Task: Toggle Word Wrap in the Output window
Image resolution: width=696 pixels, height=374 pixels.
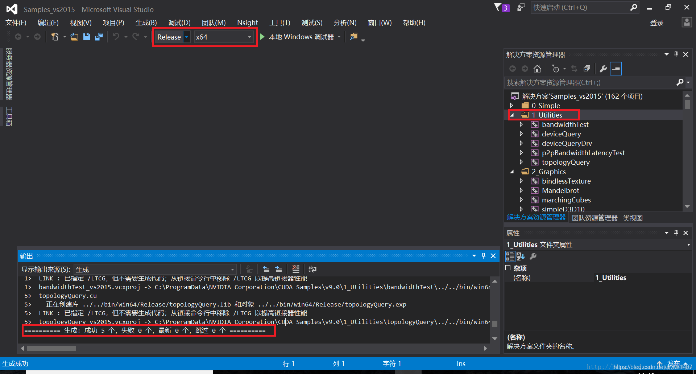Action: 312,269
